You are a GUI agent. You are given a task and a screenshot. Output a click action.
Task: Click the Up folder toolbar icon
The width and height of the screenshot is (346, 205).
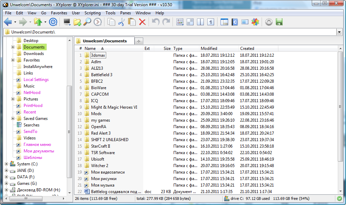pyautogui.click(x=38, y=22)
